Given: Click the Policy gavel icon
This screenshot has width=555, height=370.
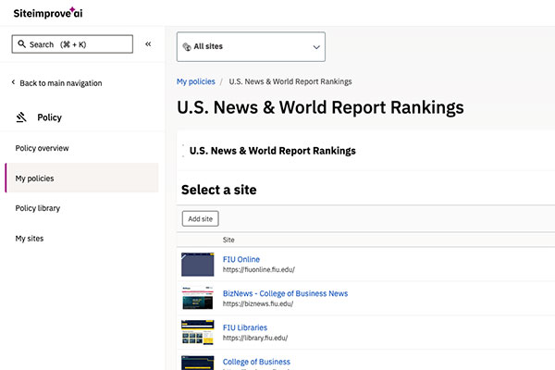Looking at the screenshot, I should (x=21, y=117).
